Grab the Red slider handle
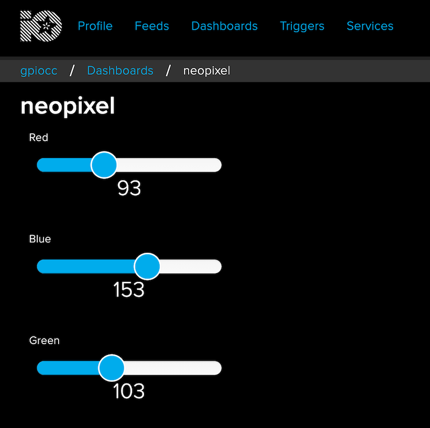The image size is (430, 428). [x=104, y=165]
